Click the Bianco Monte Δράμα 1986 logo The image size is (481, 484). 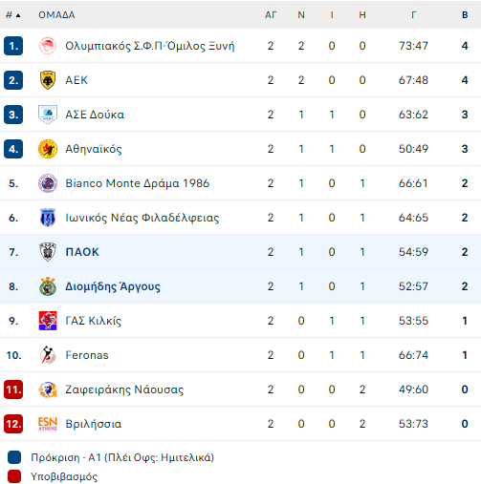point(48,183)
